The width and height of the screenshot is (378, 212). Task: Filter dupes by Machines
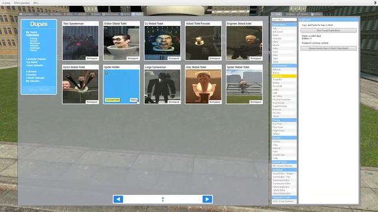click(x=35, y=43)
